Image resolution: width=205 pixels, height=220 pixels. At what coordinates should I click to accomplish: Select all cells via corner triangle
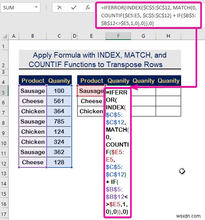(x=5, y=36)
